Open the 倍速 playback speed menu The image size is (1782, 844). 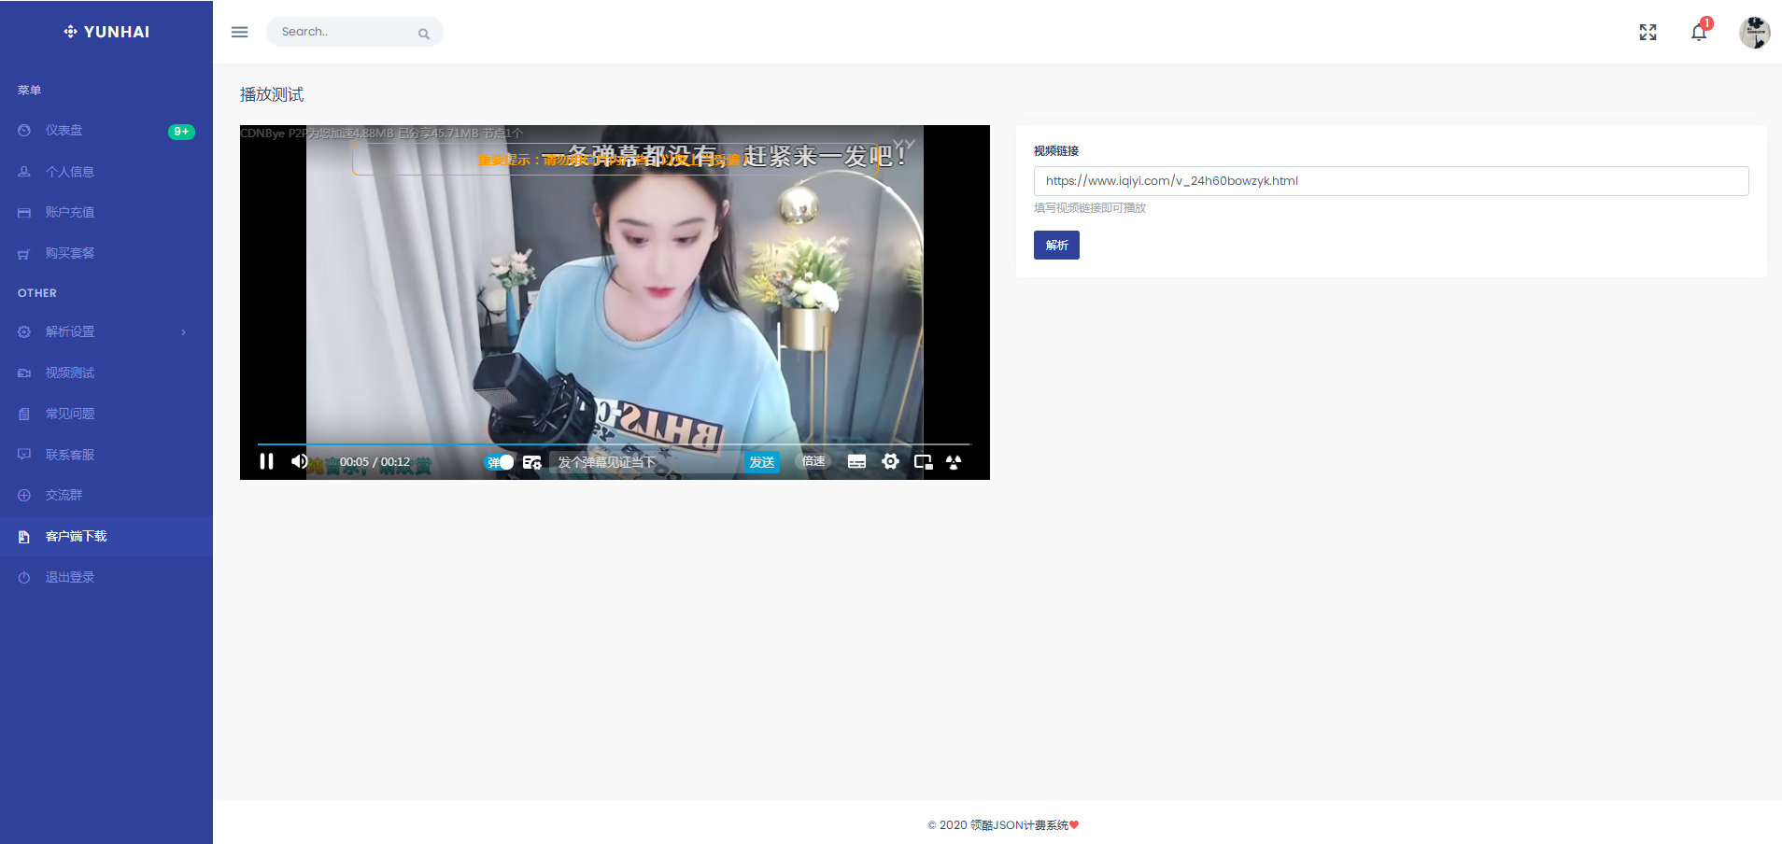pos(813,461)
